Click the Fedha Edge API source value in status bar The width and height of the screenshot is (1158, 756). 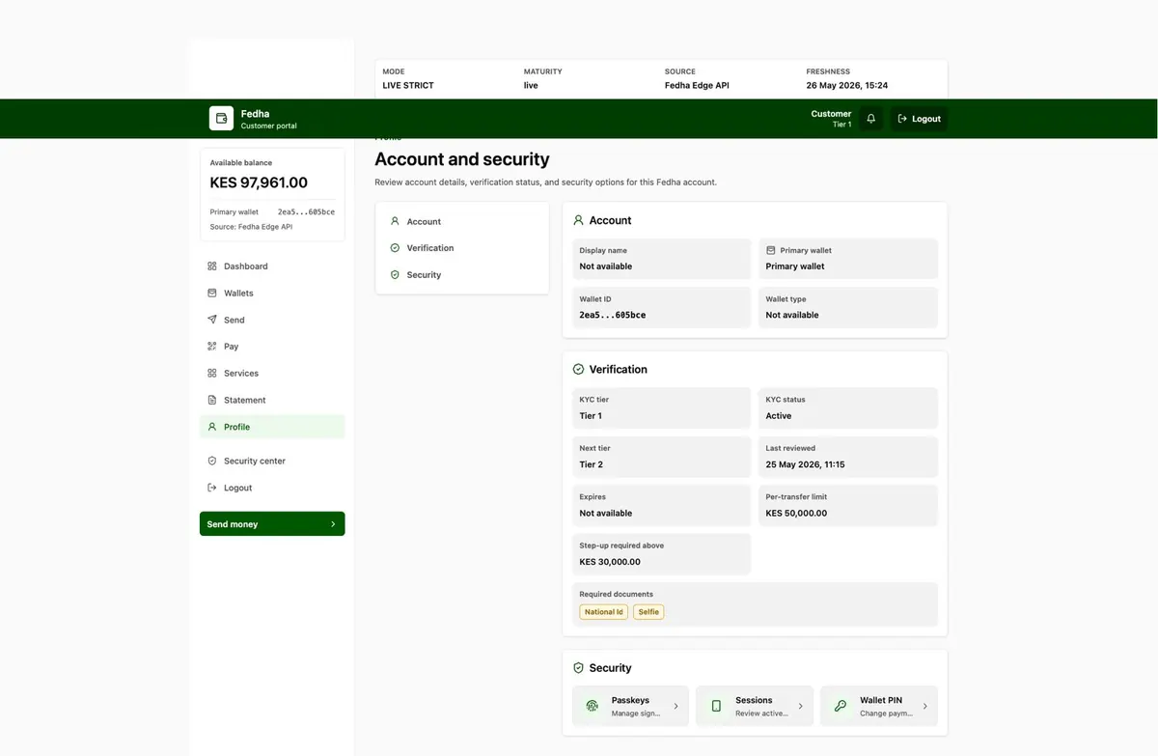click(x=697, y=86)
